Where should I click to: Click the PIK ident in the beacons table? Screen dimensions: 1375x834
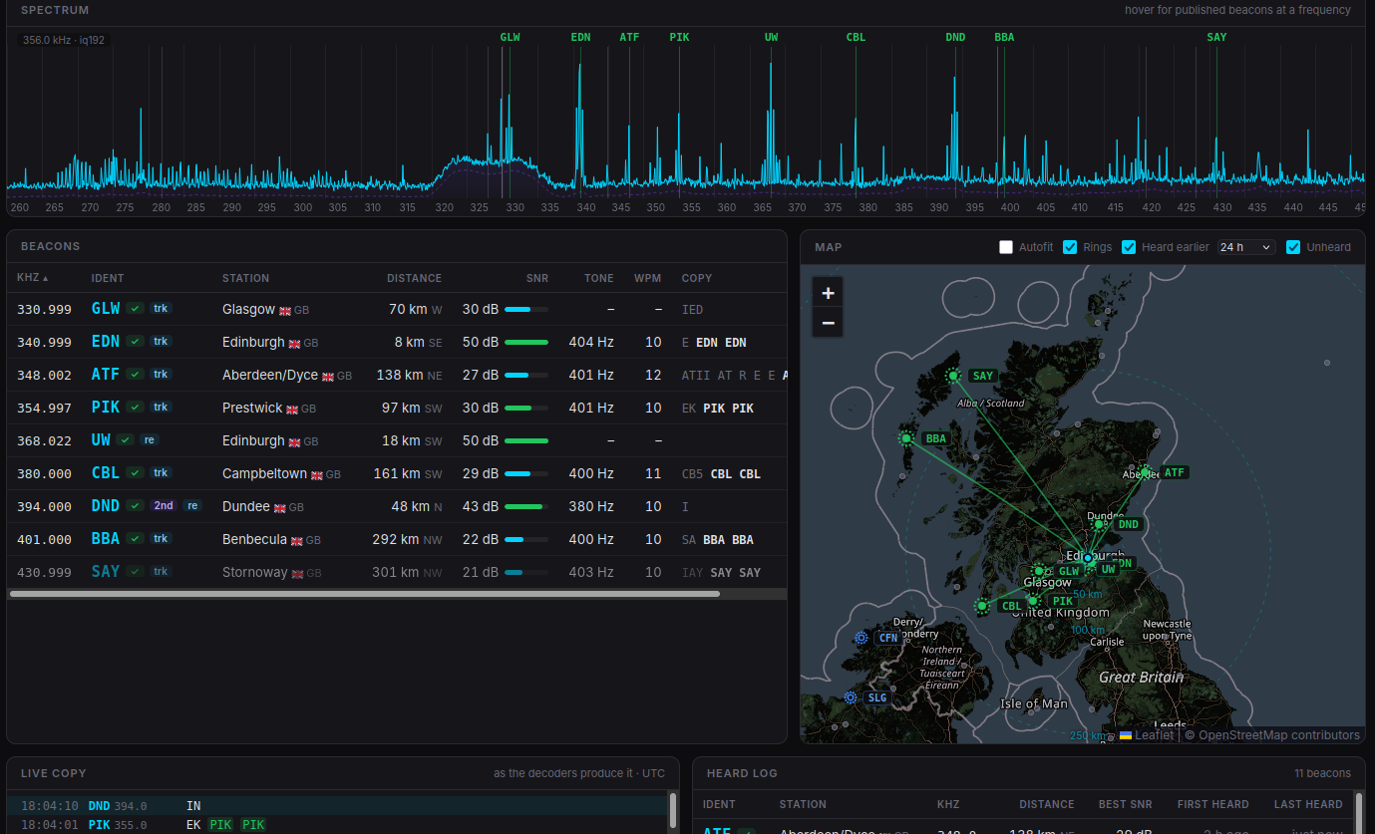pos(105,408)
